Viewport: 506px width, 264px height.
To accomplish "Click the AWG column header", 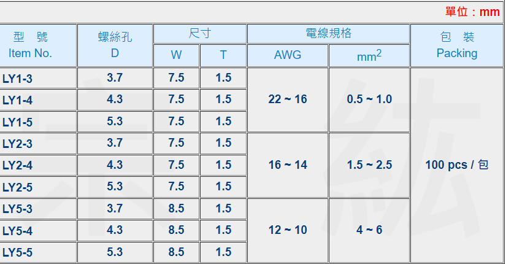I will [x=288, y=55].
